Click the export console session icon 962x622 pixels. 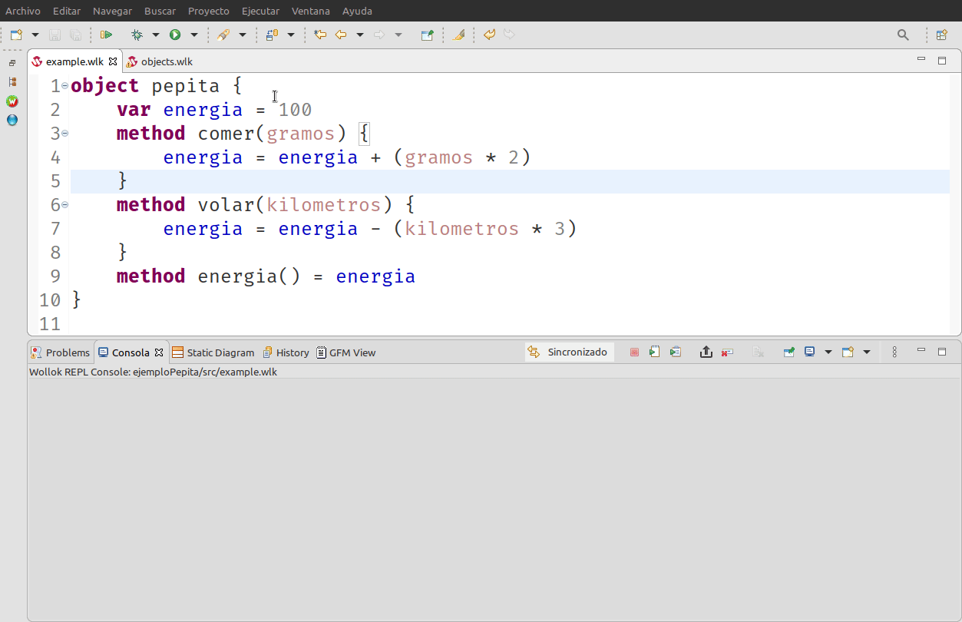706,352
